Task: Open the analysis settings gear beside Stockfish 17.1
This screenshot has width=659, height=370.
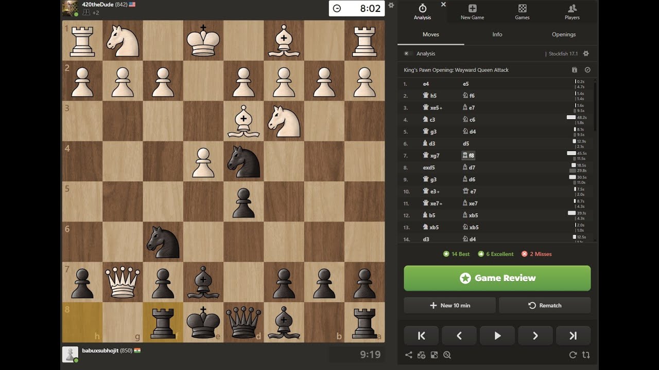Action: (586, 53)
